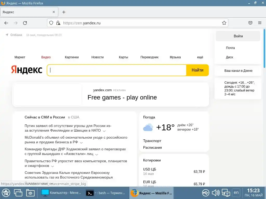Open Картинки image search

[x=72, y=57]
